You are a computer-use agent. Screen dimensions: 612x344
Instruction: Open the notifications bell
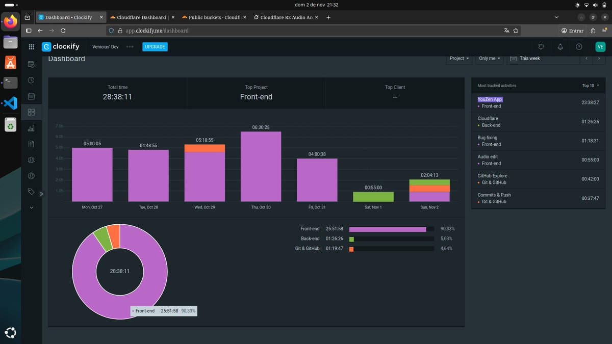(x=560, y=46)
